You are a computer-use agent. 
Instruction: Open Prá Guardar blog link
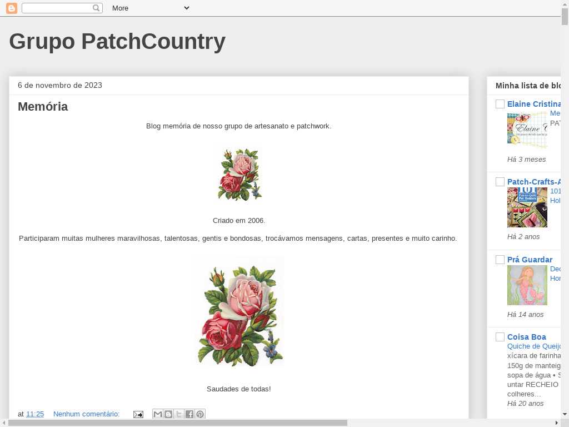coord(530,260)
